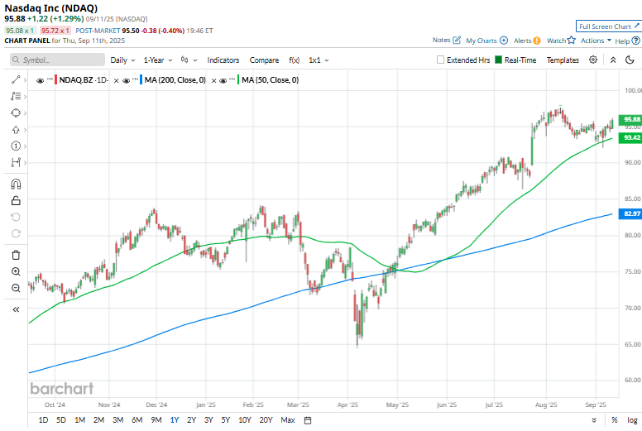The width and height of the screenshot is (642, 431).
Task: Delete drawings with the trash icon
Action: [x=16, y=255]
